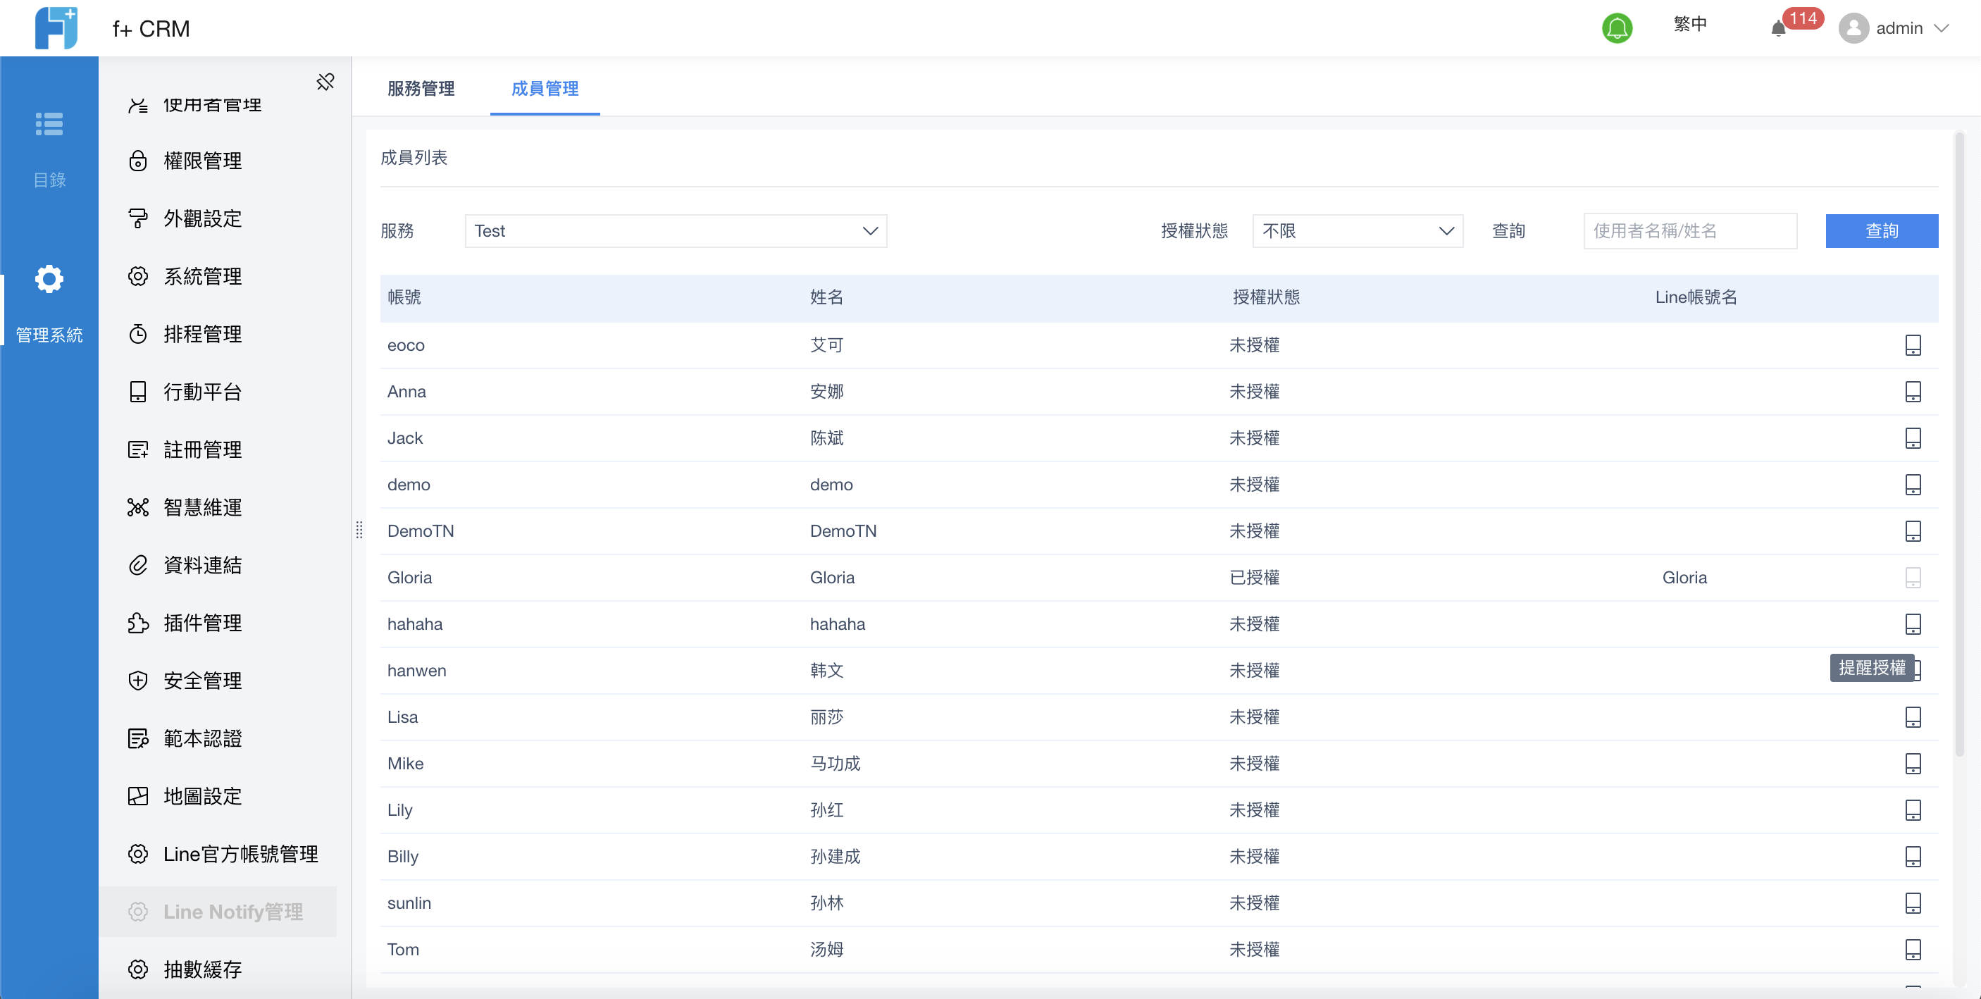Viewport: 1981px width, 999px height.
Task: Click the 排程管理 clock icon
Action: tap(137, 334)
